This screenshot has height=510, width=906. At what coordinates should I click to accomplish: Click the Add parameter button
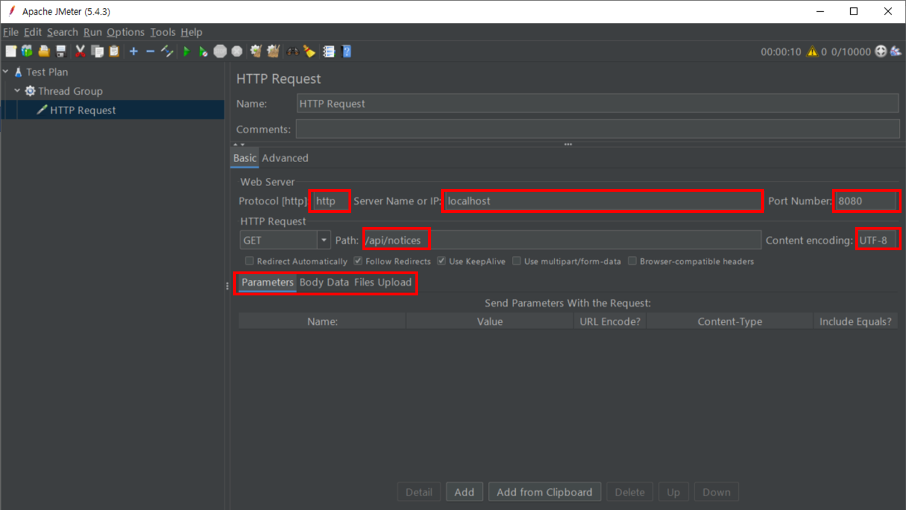pyautogui.click(x=464, y=492)
